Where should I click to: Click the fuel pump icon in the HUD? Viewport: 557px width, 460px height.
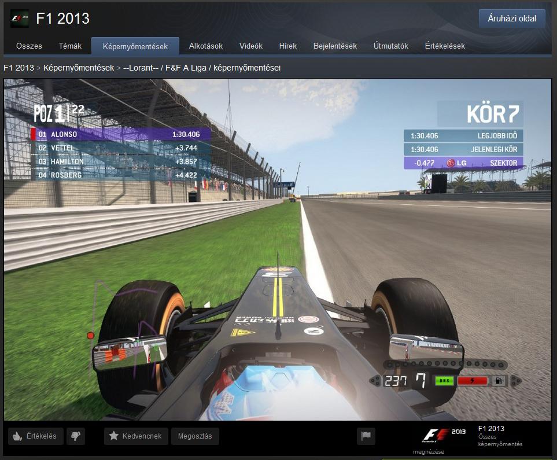pyautogui.click(x=499, y=381)
